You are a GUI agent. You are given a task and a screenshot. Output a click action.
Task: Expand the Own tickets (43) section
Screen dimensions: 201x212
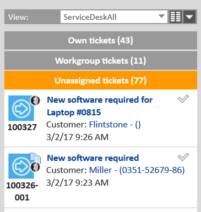pos(101,41)
